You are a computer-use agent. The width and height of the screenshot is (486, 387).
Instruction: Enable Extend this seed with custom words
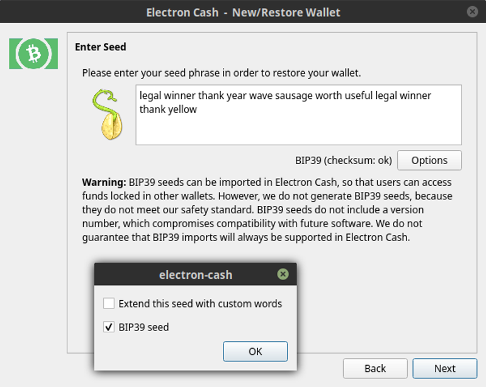coord(109,303)
